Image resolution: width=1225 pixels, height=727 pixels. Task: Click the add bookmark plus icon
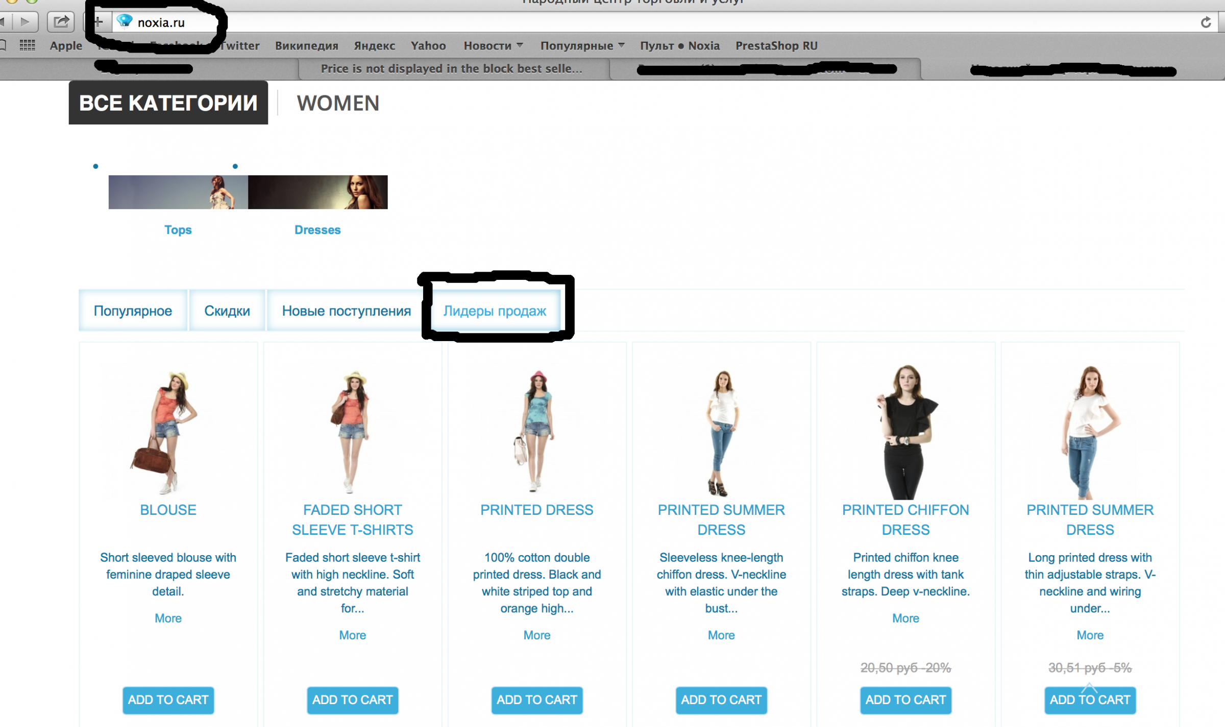pyautogui.click(x=99, y=22)
